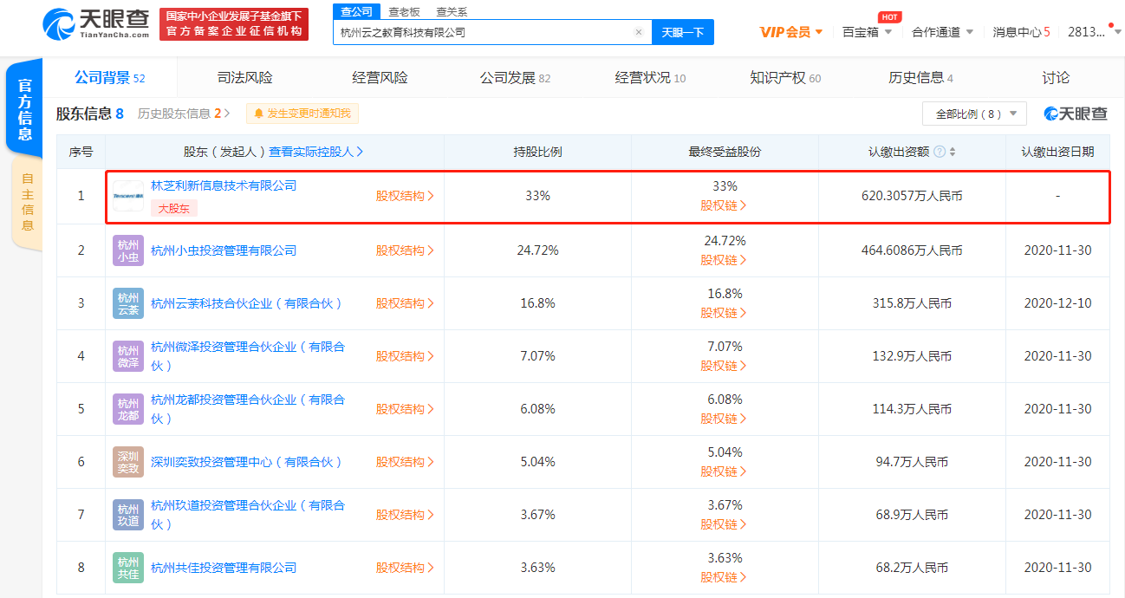Open the 知识产权 tab
Viewport: 1125px width, 598px height.
(785, 78)
